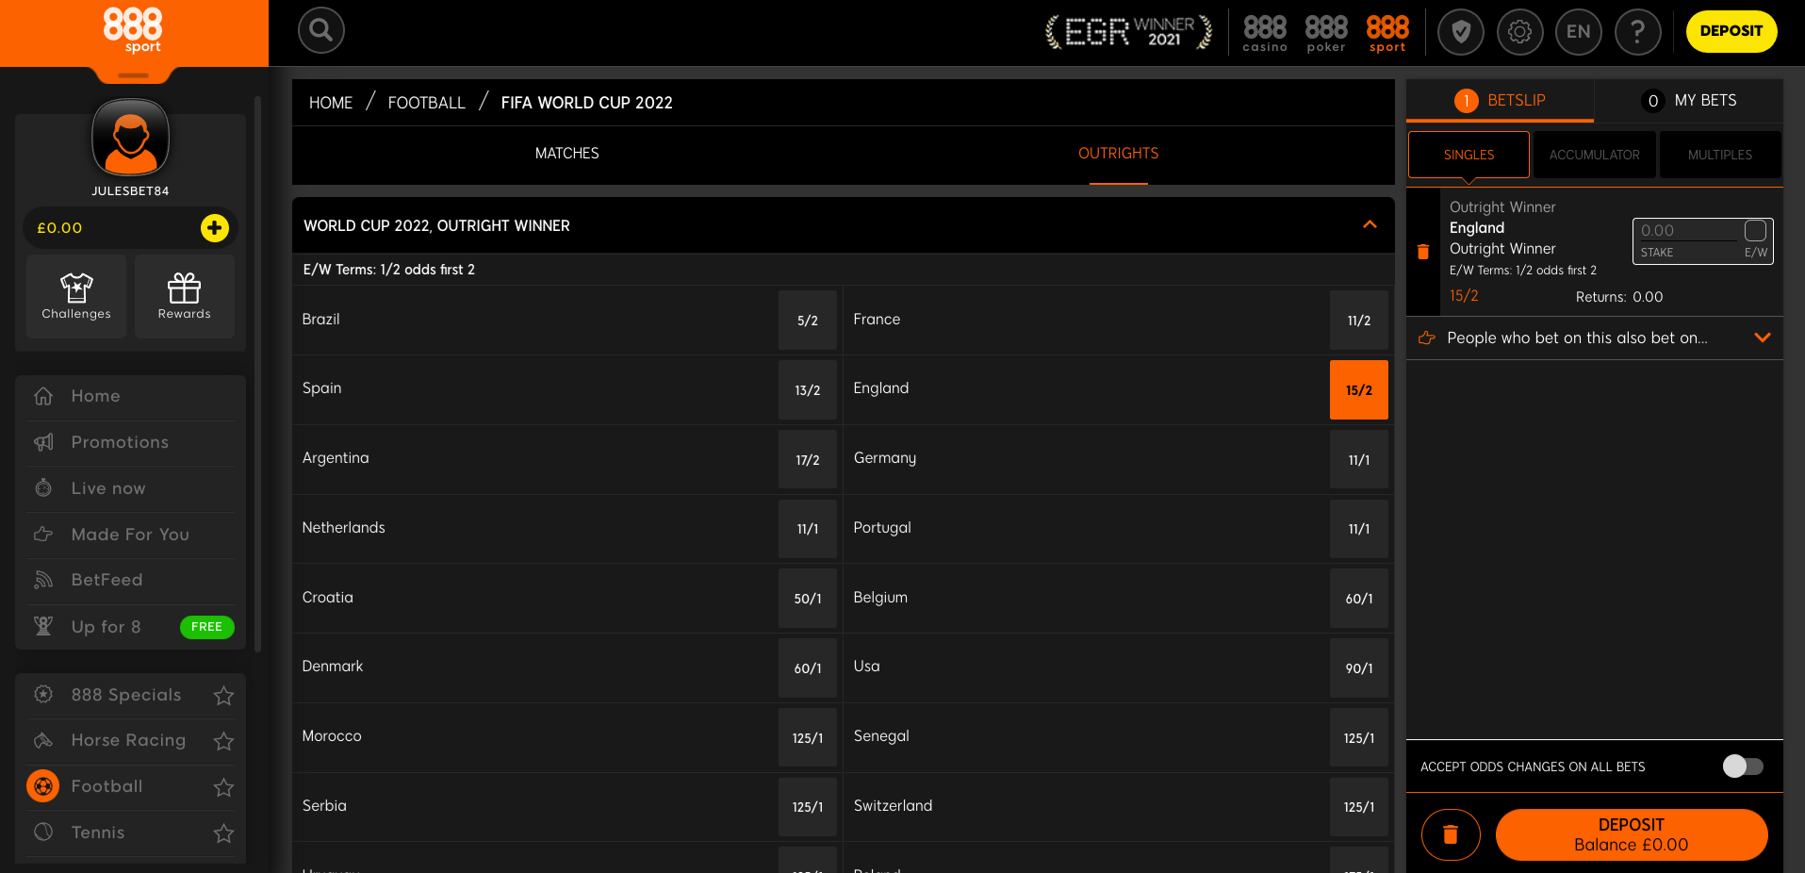Select Brazil odds 5/2
Screen dimensions: 1805x873
coord(808,321)
